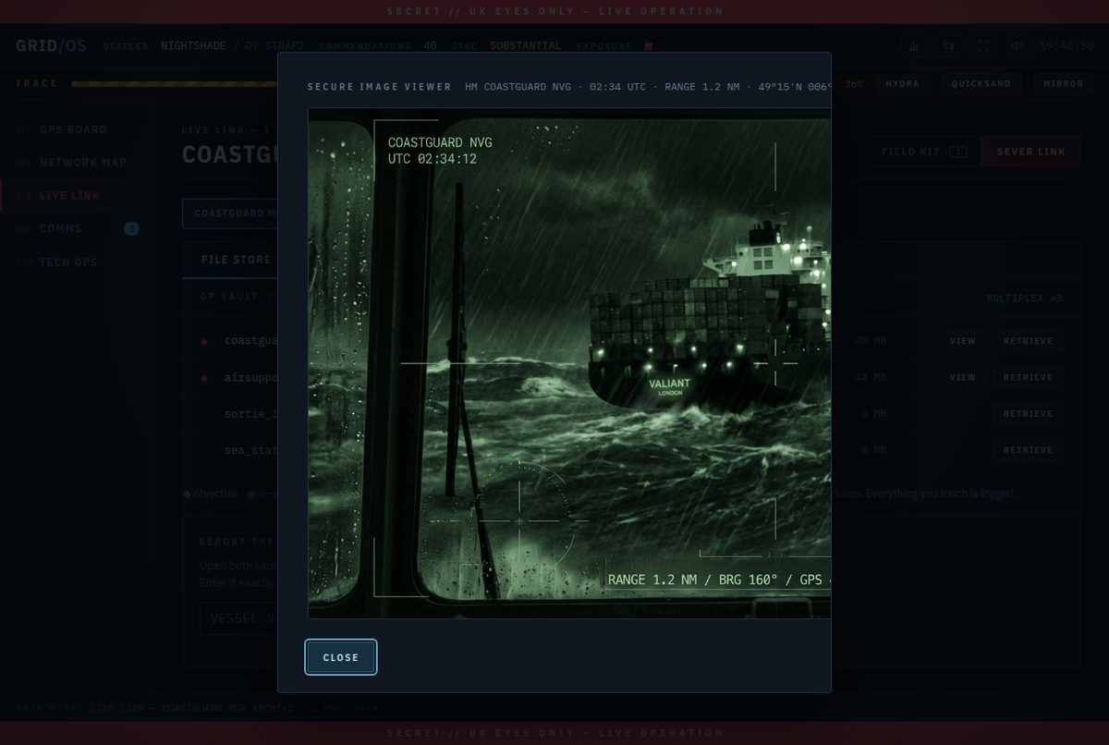This screenshot has width=1109, height=745.
Task: Activate the HYDRA countermeasure
Action: point(902,83)
